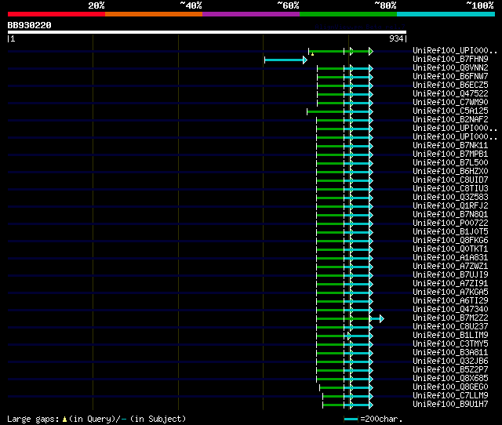Click the long green alignment bar of UniRef100_C5A125
Image resolution: width=502 pixels, height=425 pixels.
point(326,111)
